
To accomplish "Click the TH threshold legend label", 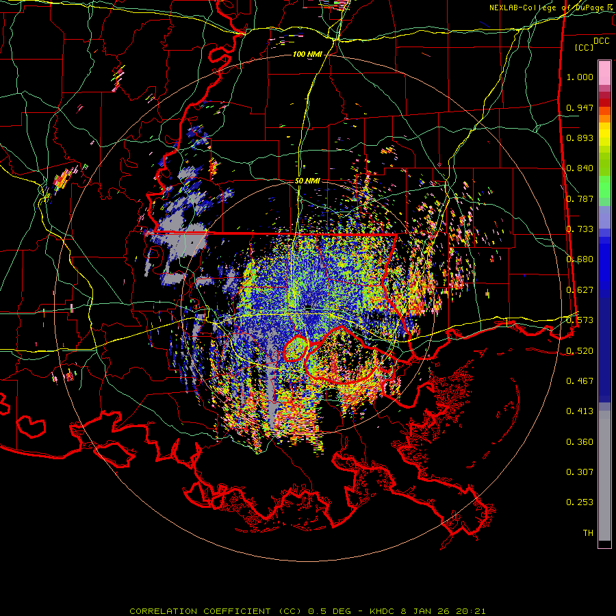I will 588,533.
